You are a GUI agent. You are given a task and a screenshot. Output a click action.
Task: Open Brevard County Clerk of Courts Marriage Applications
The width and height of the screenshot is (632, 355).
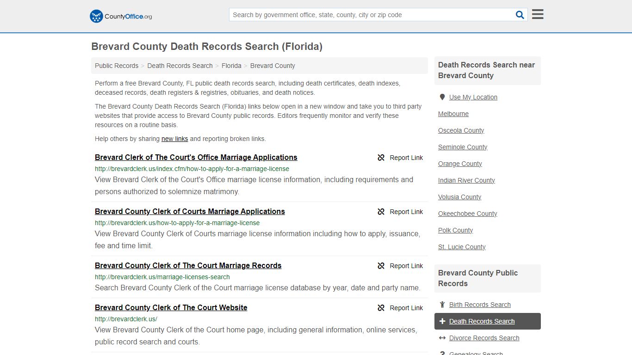coord(190,211)
